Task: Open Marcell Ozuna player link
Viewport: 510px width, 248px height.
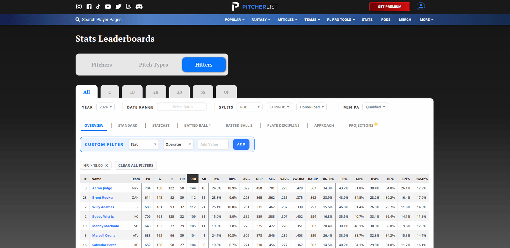Action: [104, 236]
